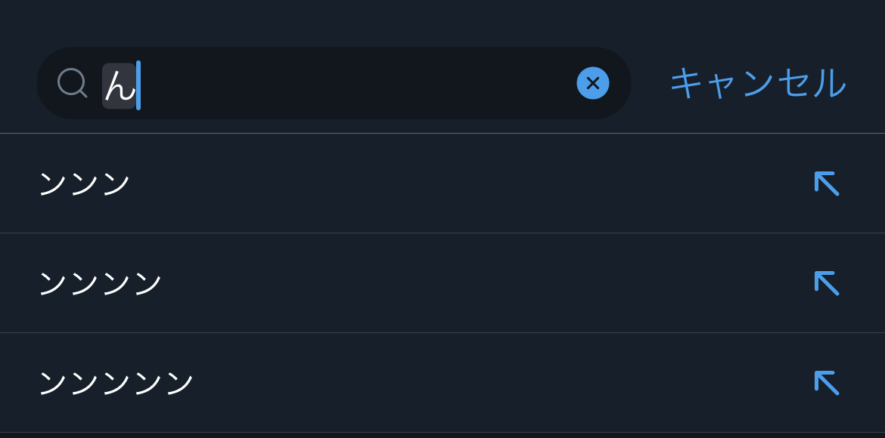885x438 pixels.
Task: Select the ンンンン search suggestion
Action: (101, 283)
